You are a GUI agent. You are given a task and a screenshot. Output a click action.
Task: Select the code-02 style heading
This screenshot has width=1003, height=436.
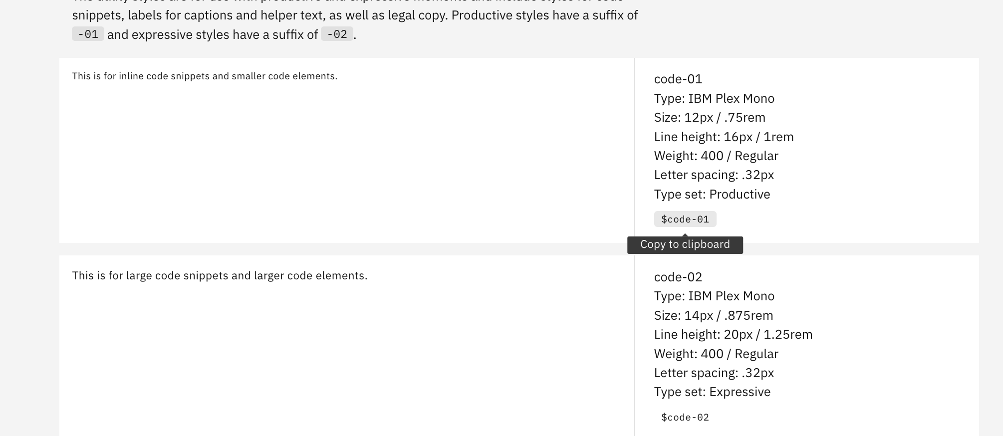coord(678,276)
